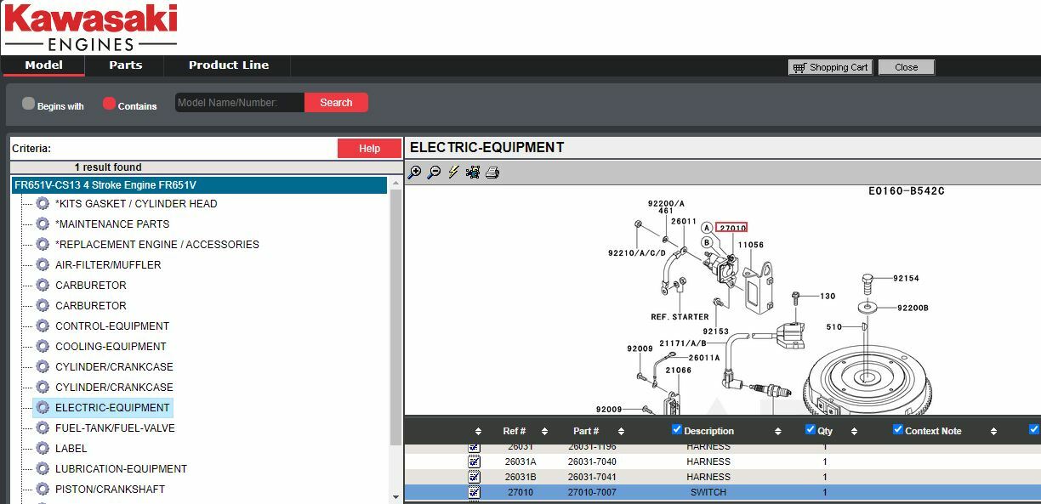Screen dimensions: 1041x504
Task: Open the COOLING-EQUIPMENT tree item
Action: tap(111, 347)
